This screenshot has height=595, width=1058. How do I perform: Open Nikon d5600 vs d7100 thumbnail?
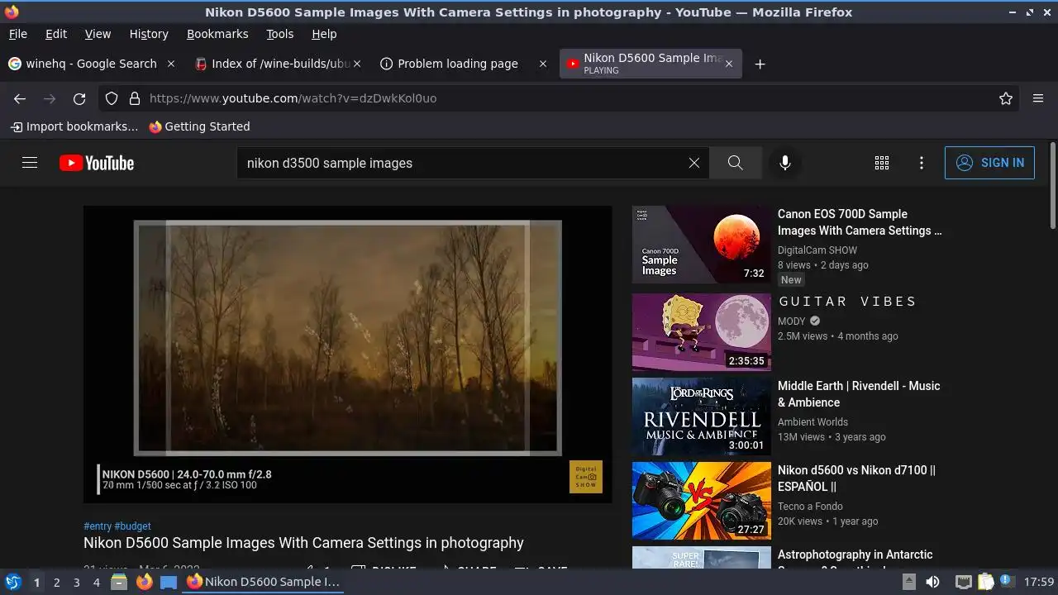[x=702, y=501]
